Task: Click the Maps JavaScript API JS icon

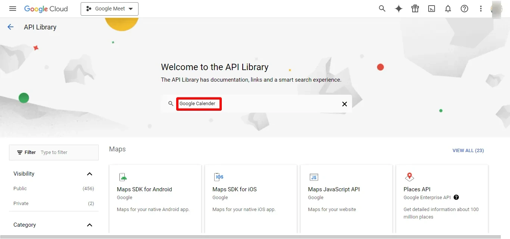Action: pos(314,177)
